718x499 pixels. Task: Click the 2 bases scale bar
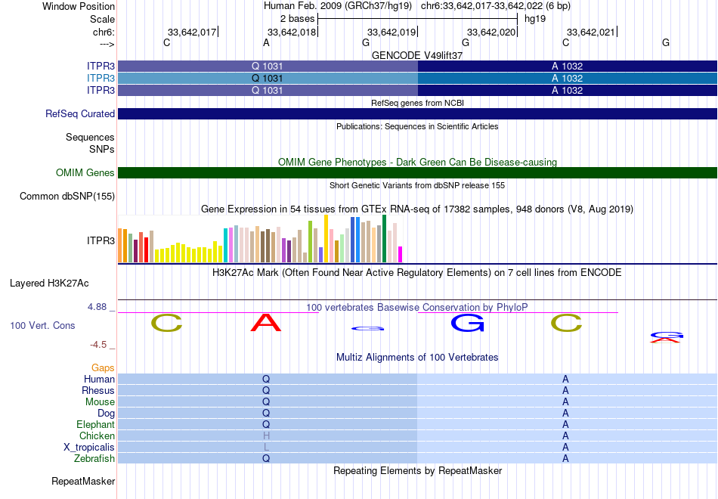pos(417,19)
